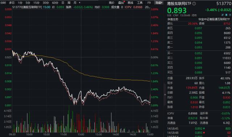232x137 pixels.
Task: Click the 内盘 value 144.03万
Action: point(224,88)
